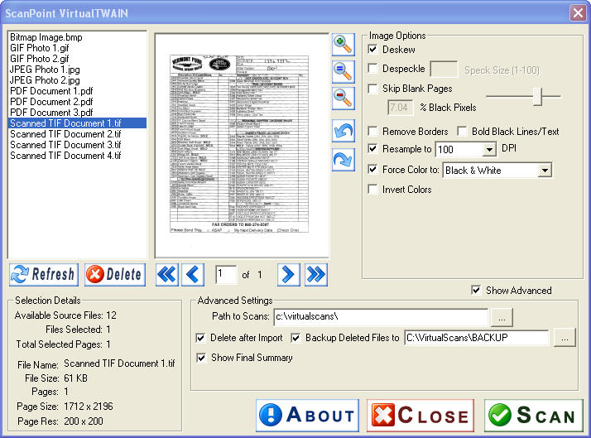Jump to the last page
The width and height of the screenshot is (591, 438).
315,274
